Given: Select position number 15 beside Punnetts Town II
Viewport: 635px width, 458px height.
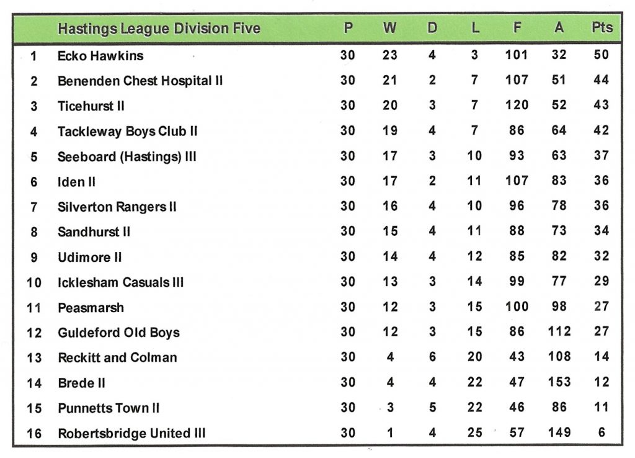Looking at the screenshot, I should click(34, 409).
